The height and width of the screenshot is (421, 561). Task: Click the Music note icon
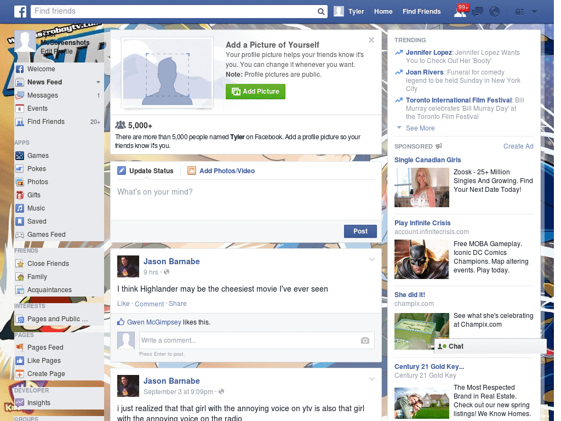coord(20,208)
